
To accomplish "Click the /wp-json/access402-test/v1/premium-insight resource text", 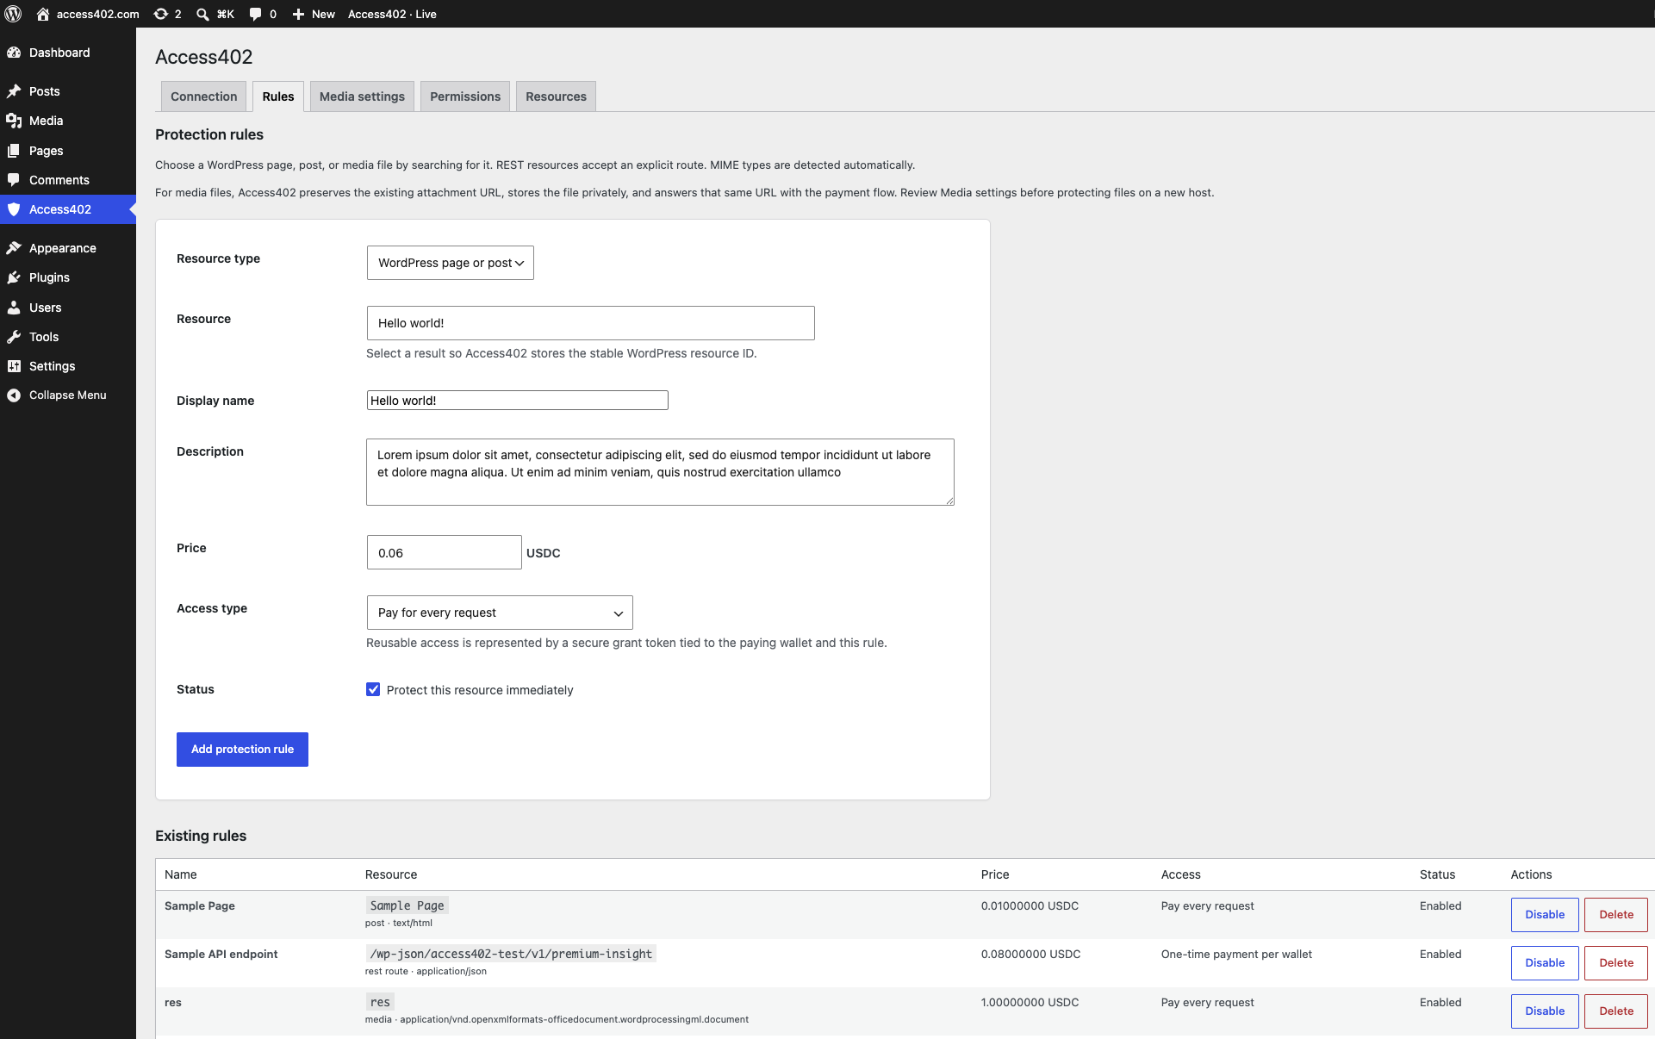I will pyautogui.click(x=511, y=954).
